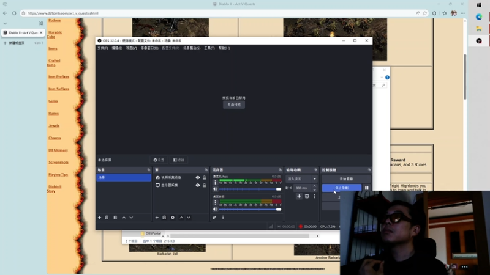The height and width of the screenshot is (275, 490).
Task: Open the Horadric Cube link
Action: 55,34
